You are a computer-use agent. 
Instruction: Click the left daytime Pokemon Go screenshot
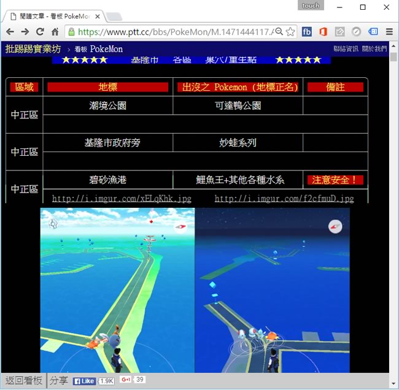(118, 290)
